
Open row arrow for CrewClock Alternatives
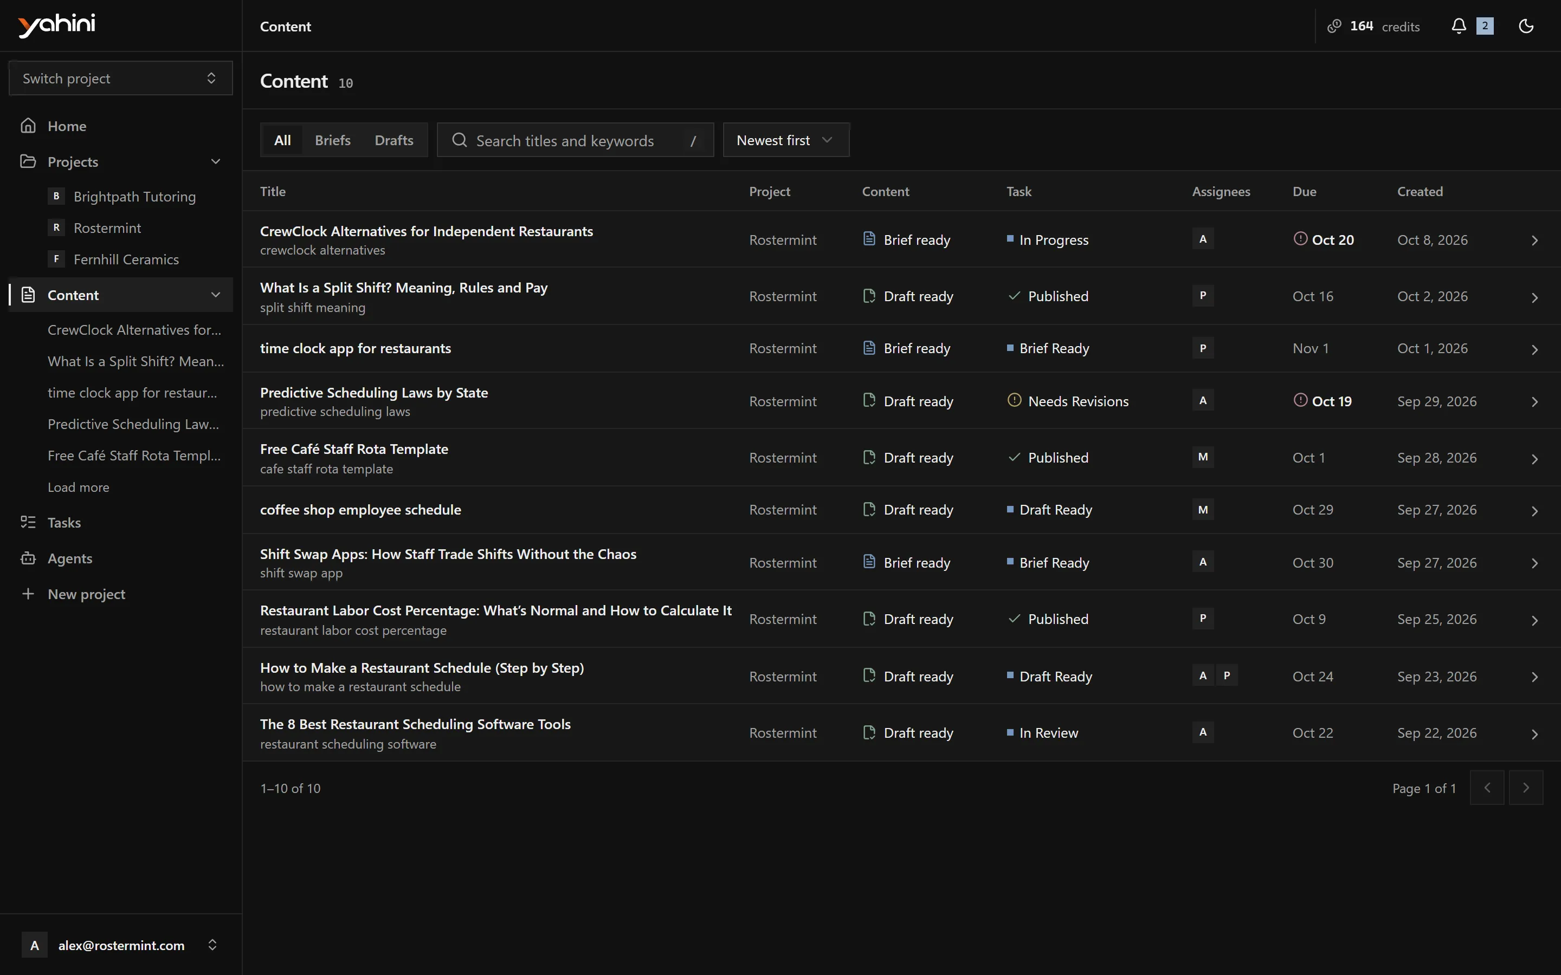[x=1534, y=240]
